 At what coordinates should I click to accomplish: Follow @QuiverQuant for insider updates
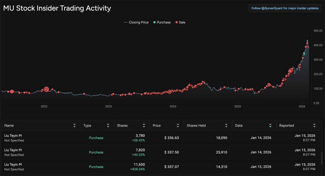click(285, 8)
